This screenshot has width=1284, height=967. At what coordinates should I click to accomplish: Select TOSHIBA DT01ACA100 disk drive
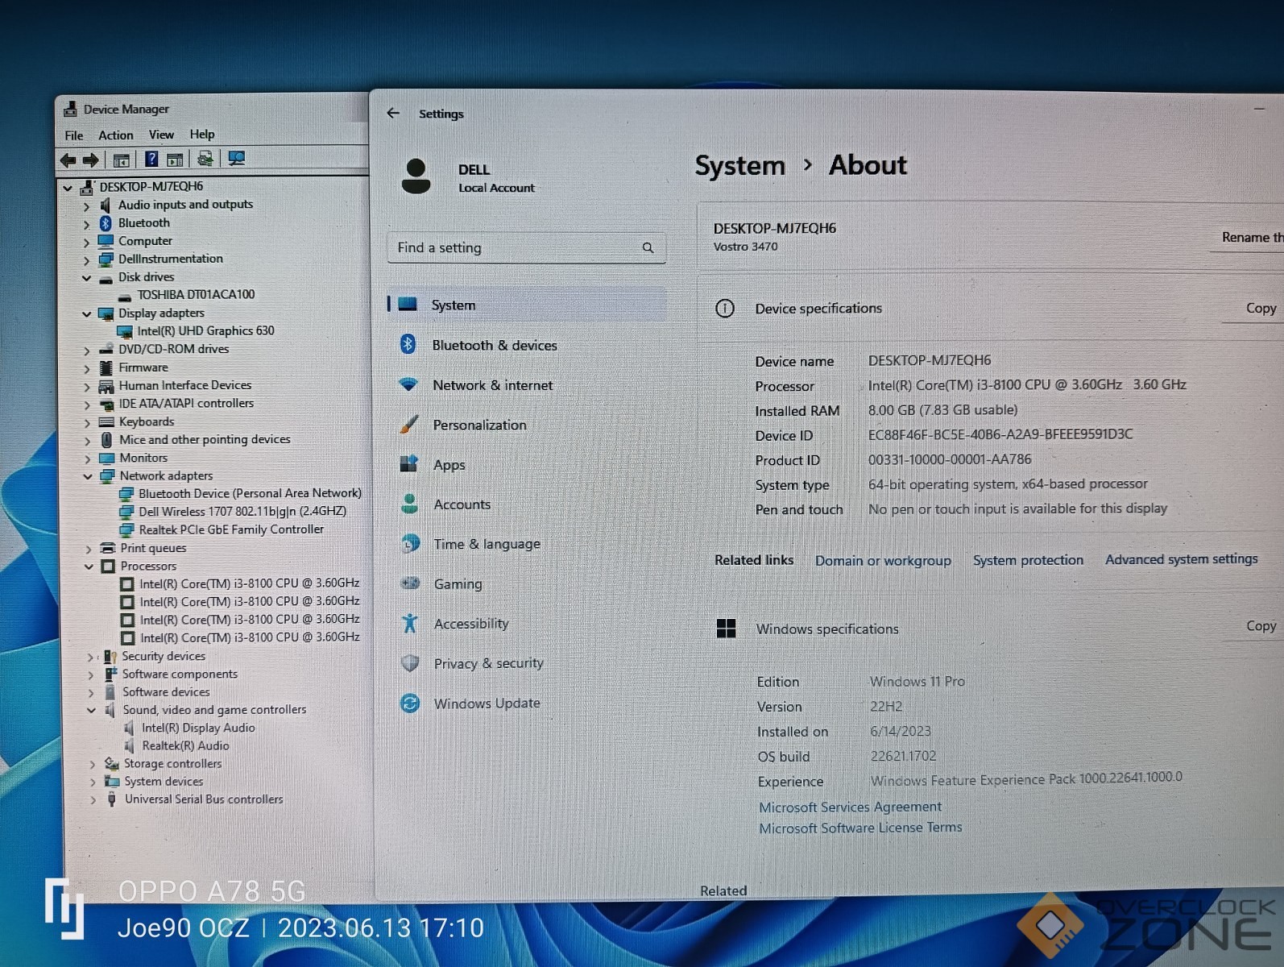point(196,294)
